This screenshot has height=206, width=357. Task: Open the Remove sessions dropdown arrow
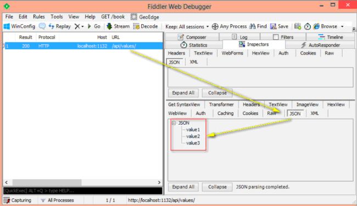[x=82, y=26]
